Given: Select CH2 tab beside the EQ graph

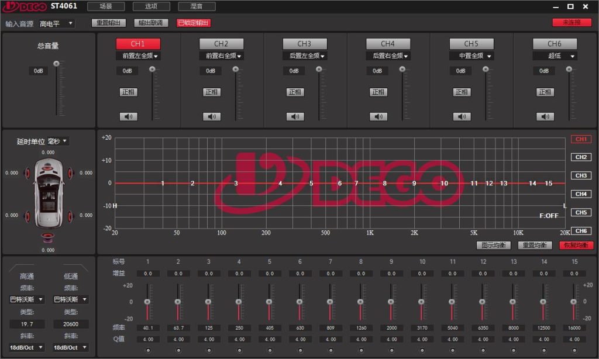Looking at the screenshot, I should pos(581,157).
